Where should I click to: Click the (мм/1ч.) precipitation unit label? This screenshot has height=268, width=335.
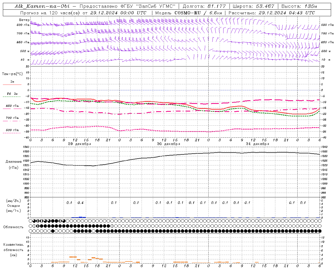pos(14,211)
